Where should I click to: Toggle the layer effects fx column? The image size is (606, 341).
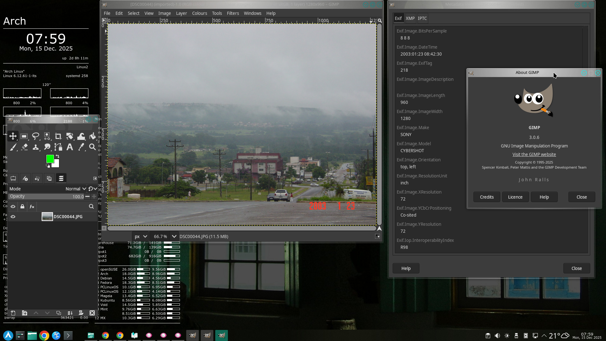pos(32,206)
